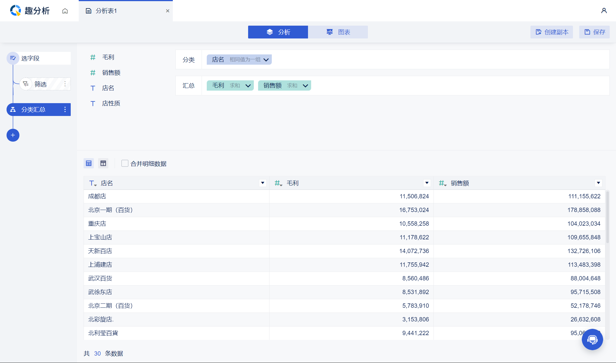This screenshot has width=616, height=363.
Task: Expand 毛利 求和 aggregation dropdown
Action: click(x=248, y=85)
